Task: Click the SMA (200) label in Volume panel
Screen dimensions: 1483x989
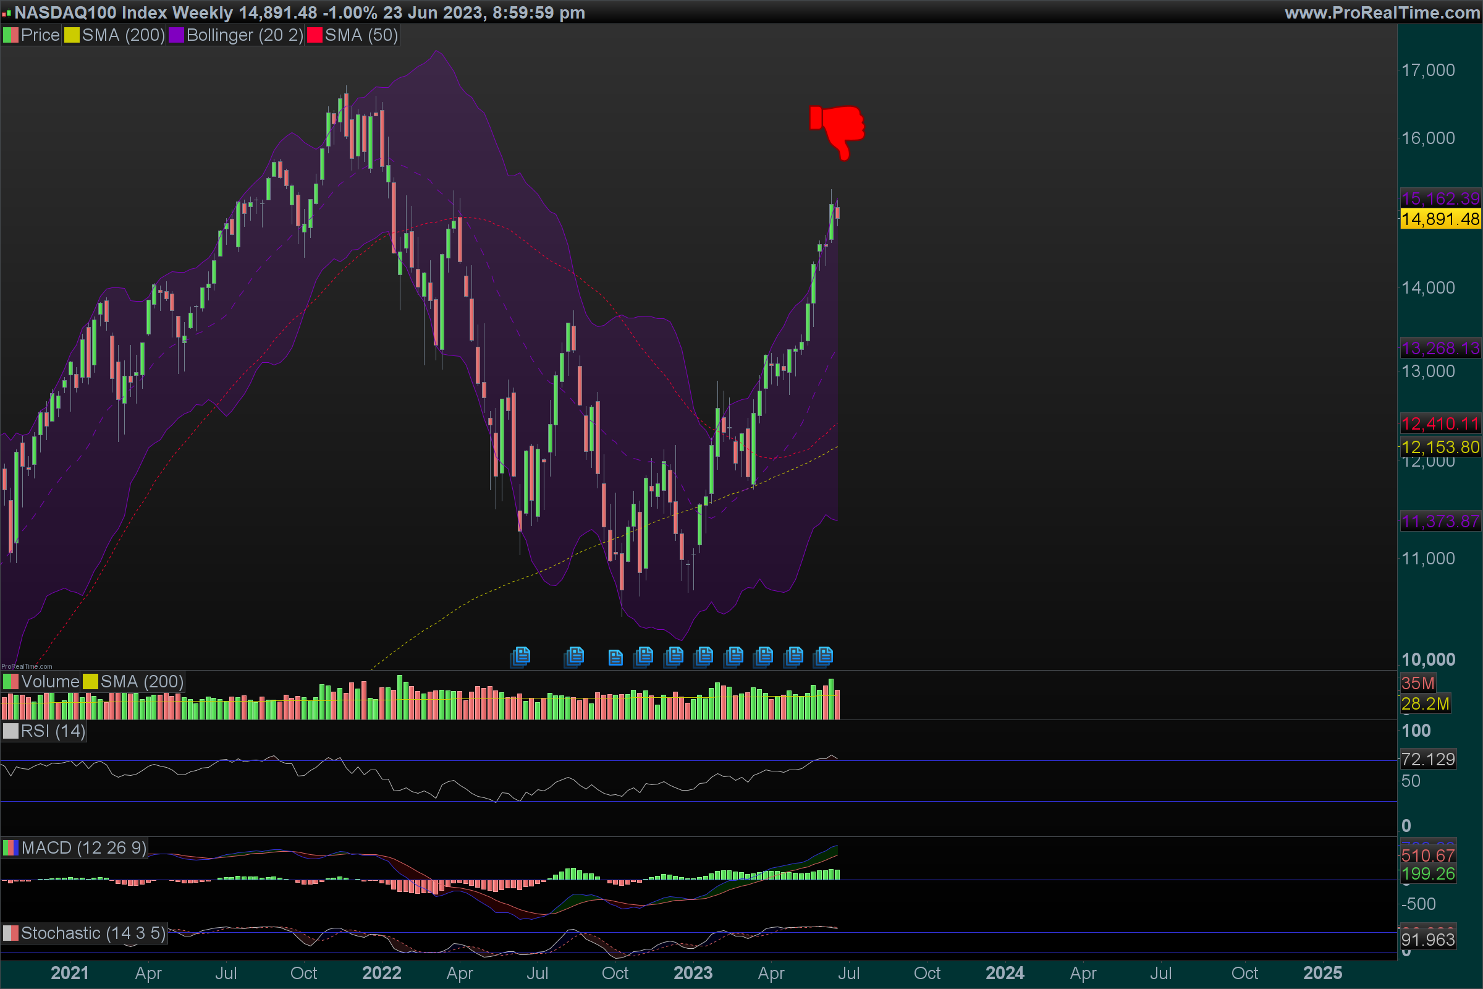Action: [142, 682]
